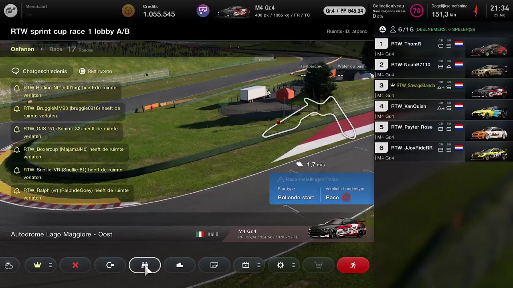Select player RTW_SavageBanda row
Screen dimensions: 513x288
tap(444, 90)
